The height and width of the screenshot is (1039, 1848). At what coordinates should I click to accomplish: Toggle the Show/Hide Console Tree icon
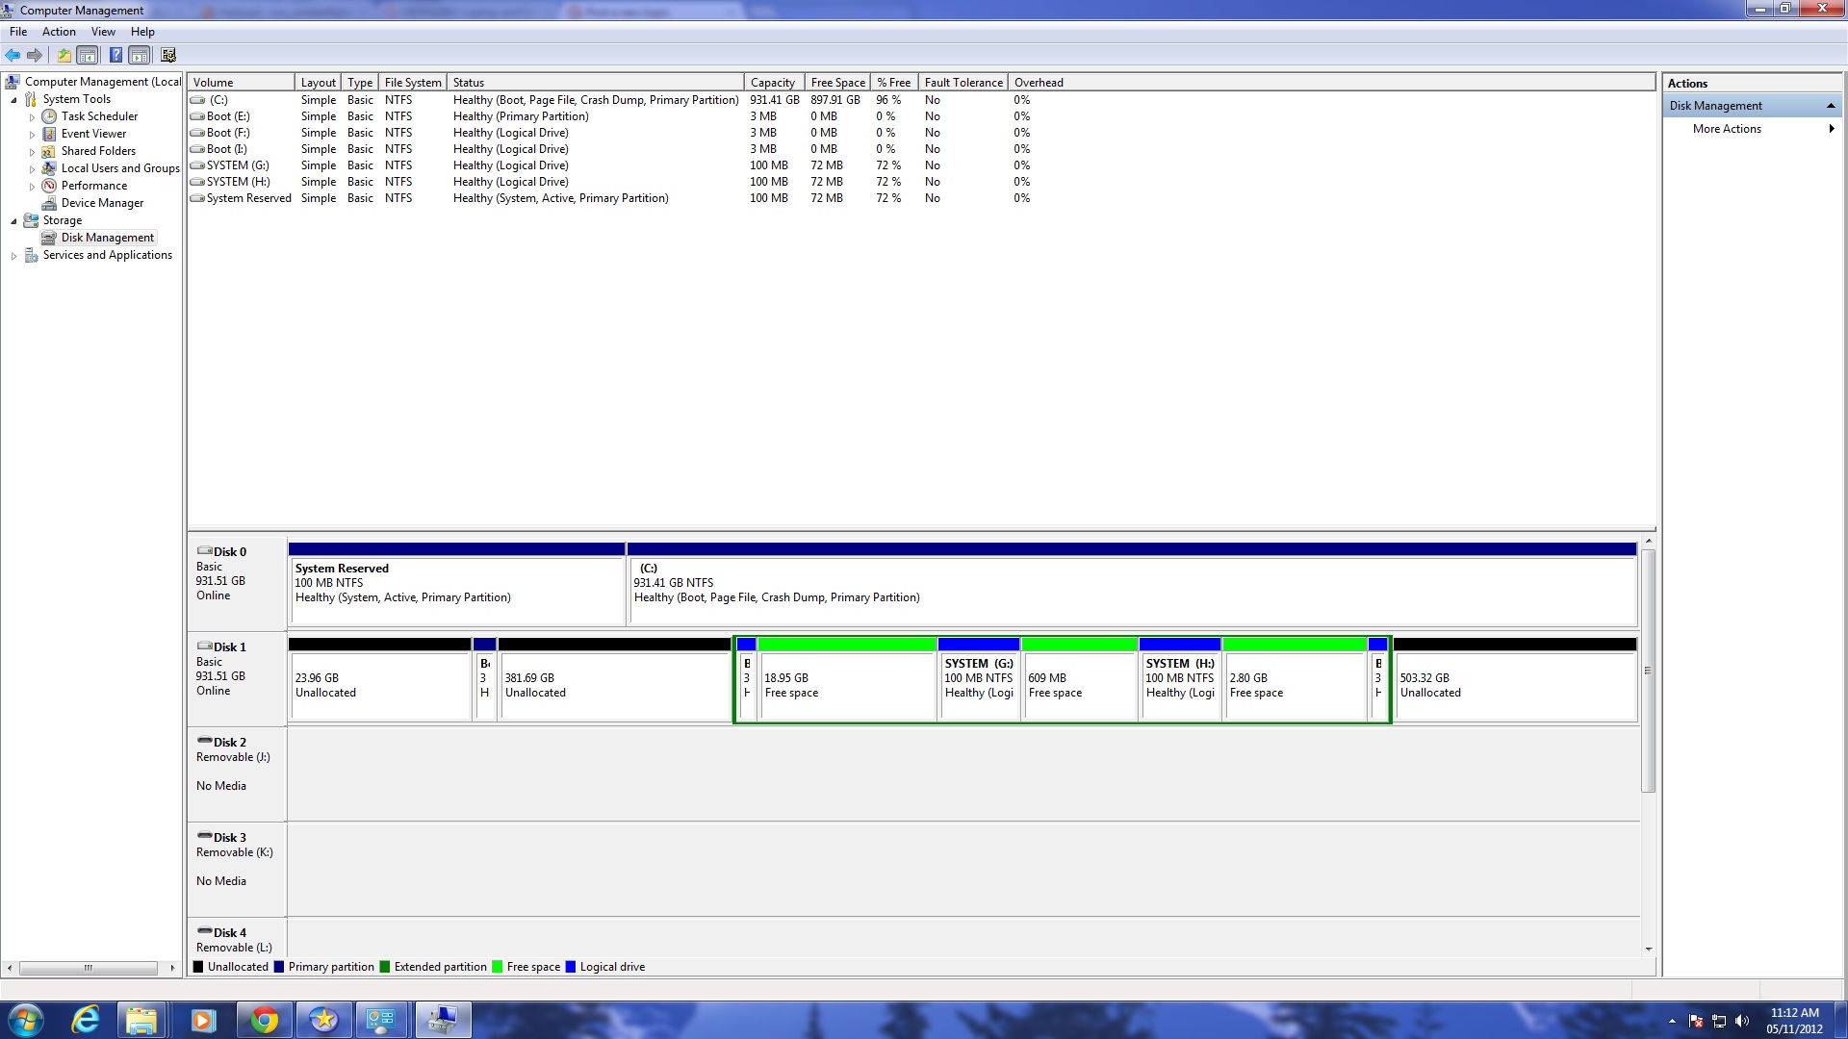tap(88, 55)
